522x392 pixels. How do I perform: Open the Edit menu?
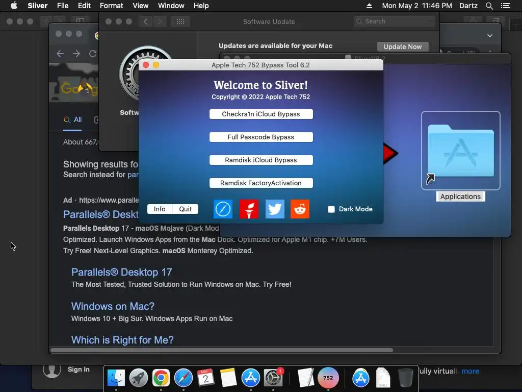84,6
